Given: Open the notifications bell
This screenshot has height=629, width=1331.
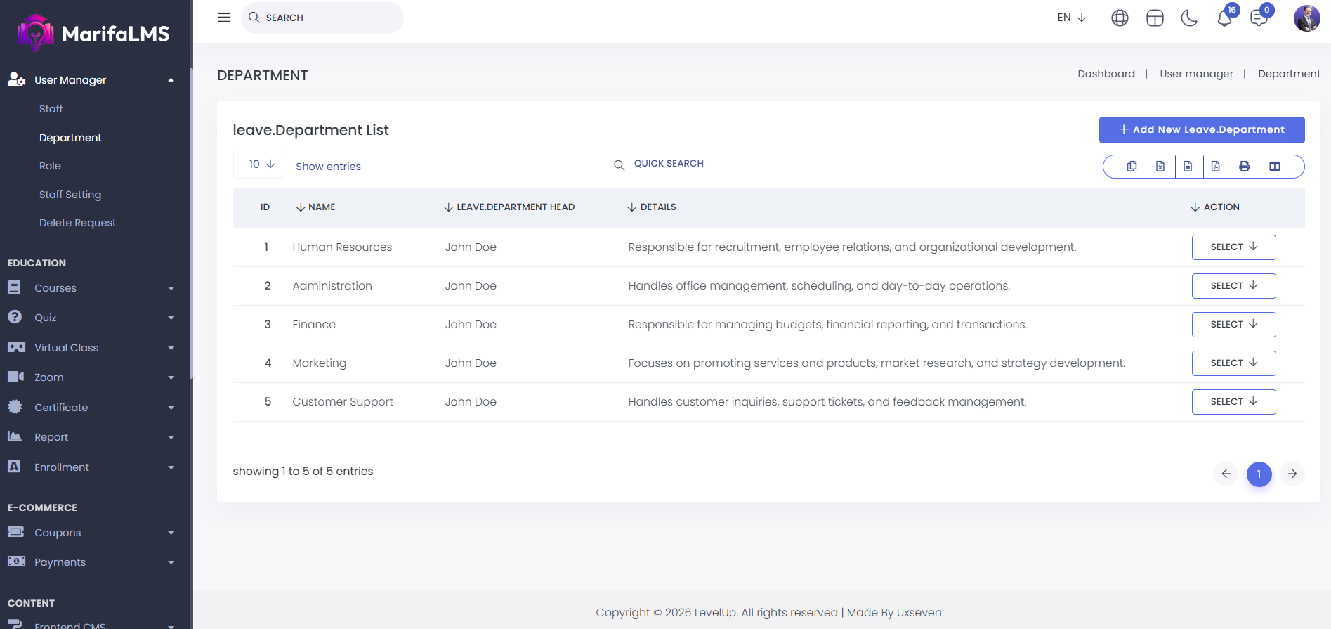Looking at the screenshot, I should point(1224,18).
